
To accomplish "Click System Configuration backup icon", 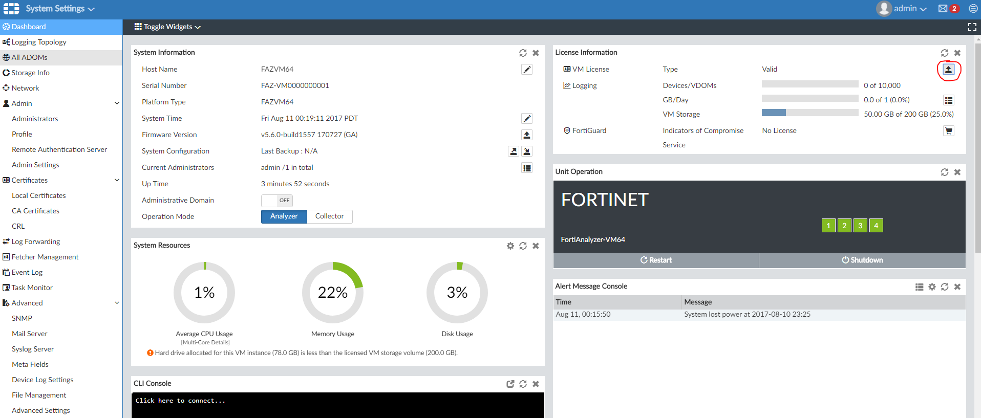I will click(514, 151).
